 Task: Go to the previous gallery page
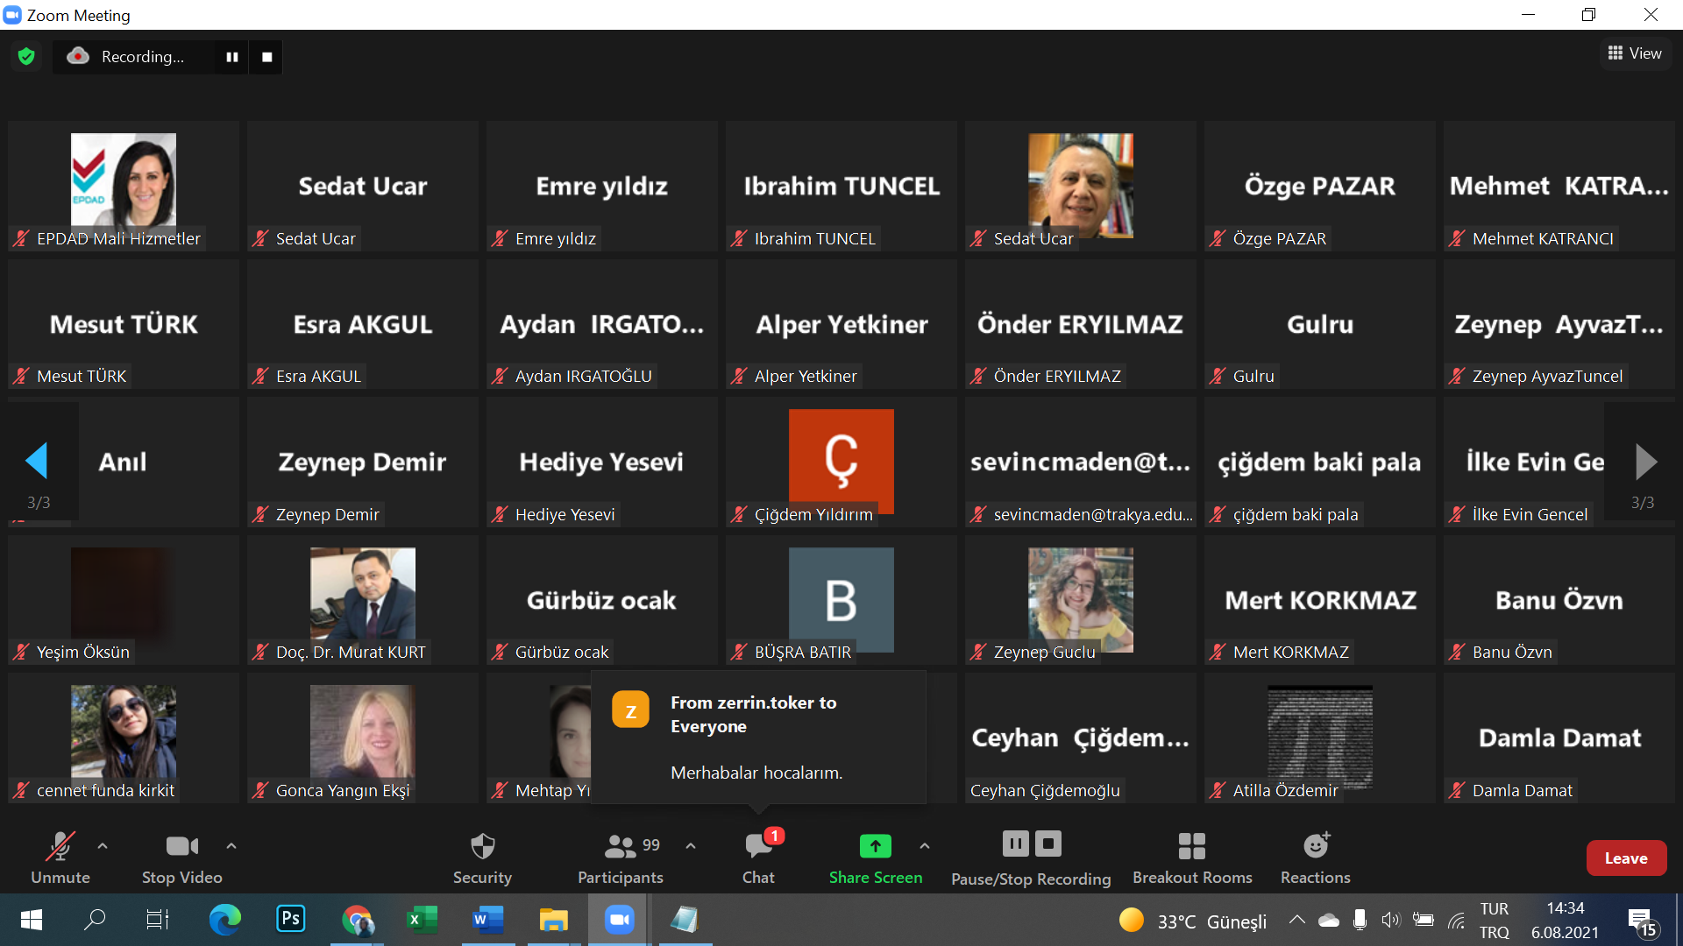[37, 461]
